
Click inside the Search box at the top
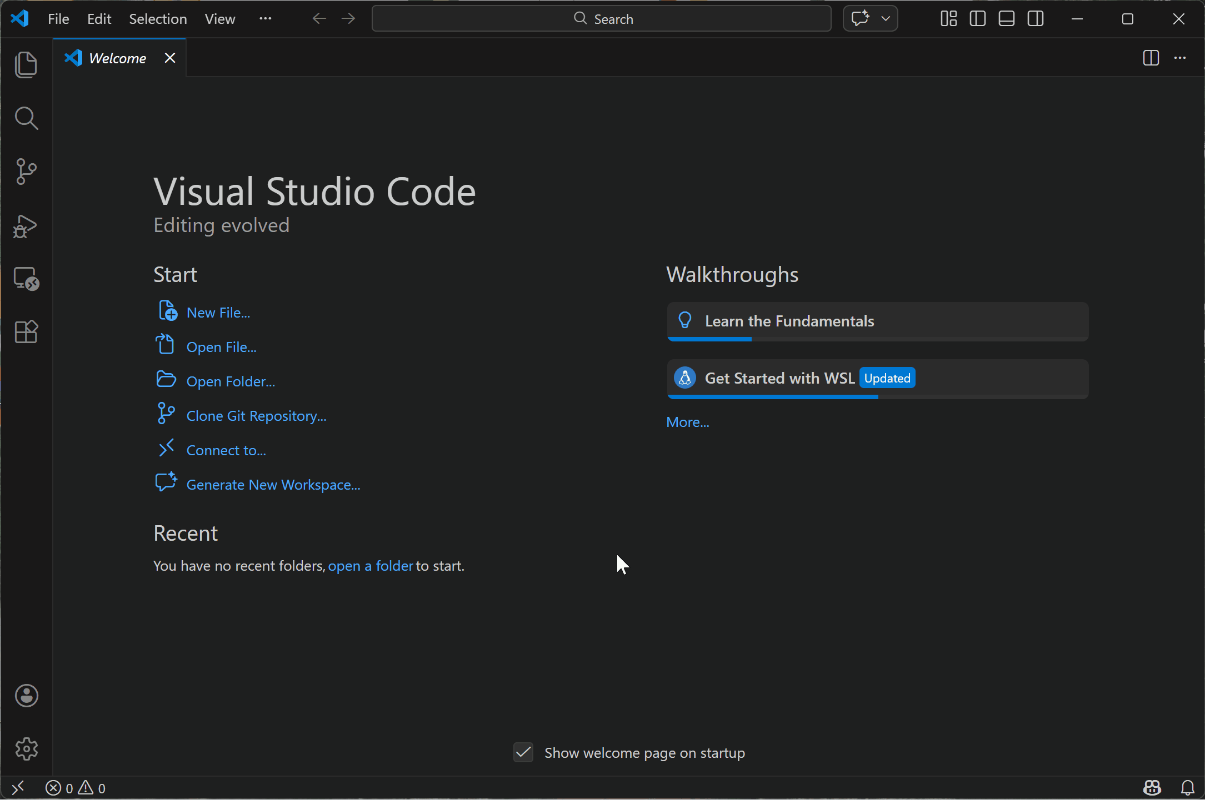coord(602,18)
